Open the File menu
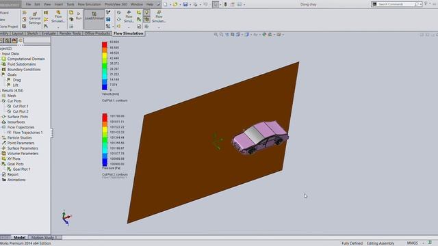The height and width of the screenshot is (246, 438). click(x=28, y=4)
